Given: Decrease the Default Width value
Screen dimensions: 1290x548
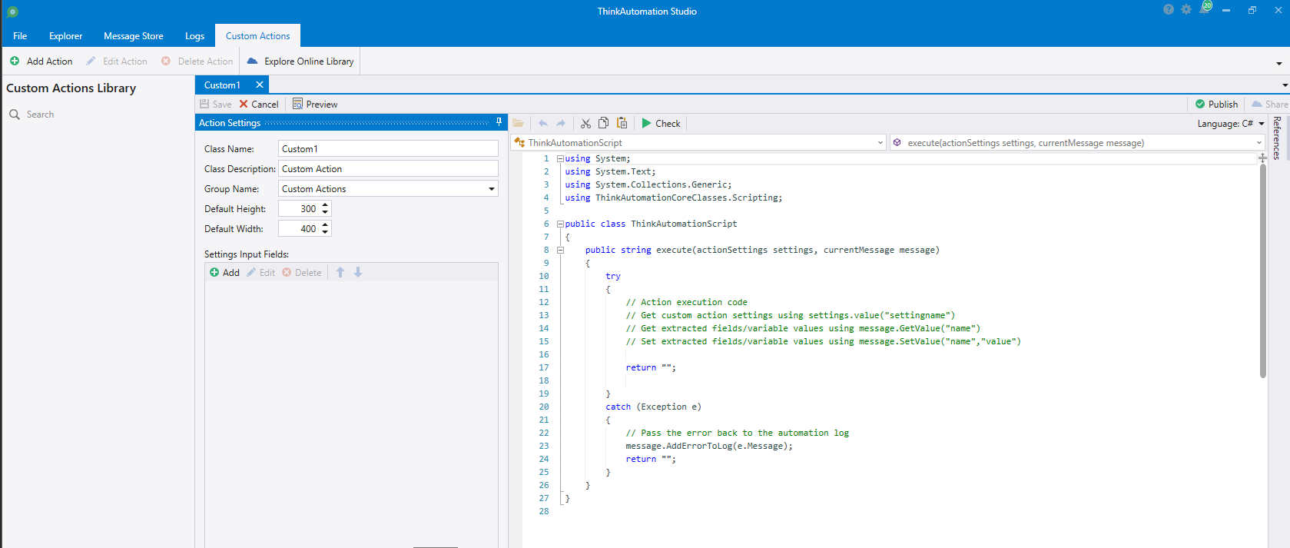Looking at the screenshot, I should [x=326, y=231].
